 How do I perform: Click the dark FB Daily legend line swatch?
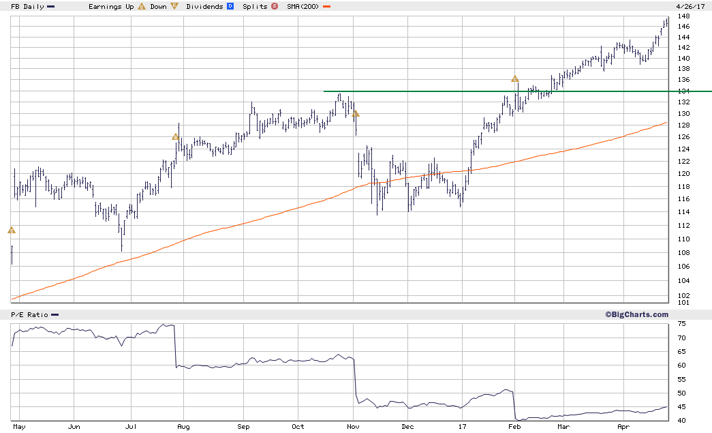click(50, 7)
